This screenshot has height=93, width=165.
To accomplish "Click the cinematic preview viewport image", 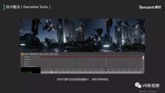I will 82,35.
